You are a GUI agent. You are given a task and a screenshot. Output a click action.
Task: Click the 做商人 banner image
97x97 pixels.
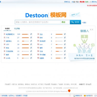[x=82, y=44]
